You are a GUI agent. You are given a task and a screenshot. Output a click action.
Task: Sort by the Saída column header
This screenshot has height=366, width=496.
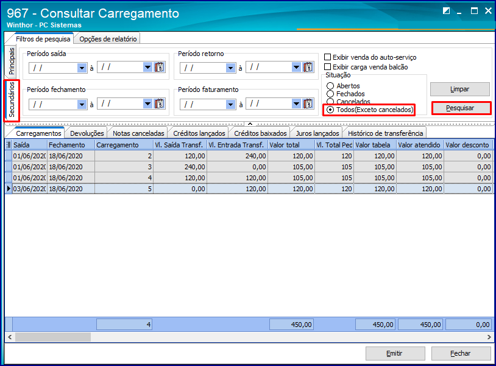coord(30,145)
